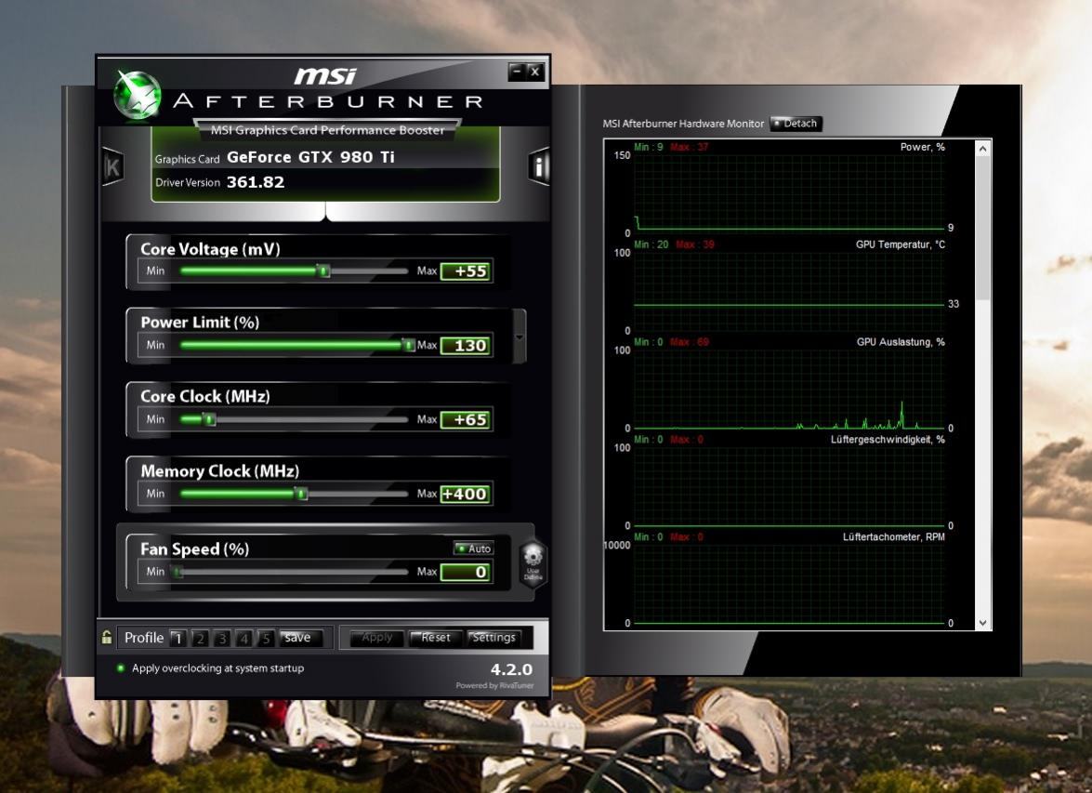
Task: Open the fan User Define gear icon
Action: point(533,562)
